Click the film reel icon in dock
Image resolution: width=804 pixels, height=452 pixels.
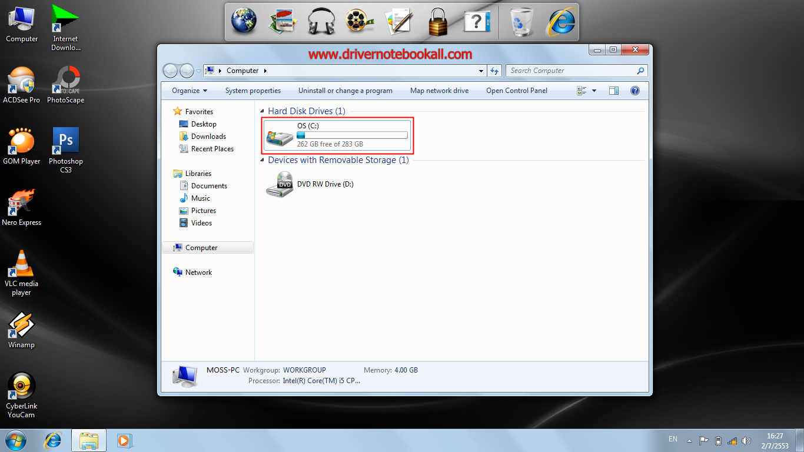(360, 21)
